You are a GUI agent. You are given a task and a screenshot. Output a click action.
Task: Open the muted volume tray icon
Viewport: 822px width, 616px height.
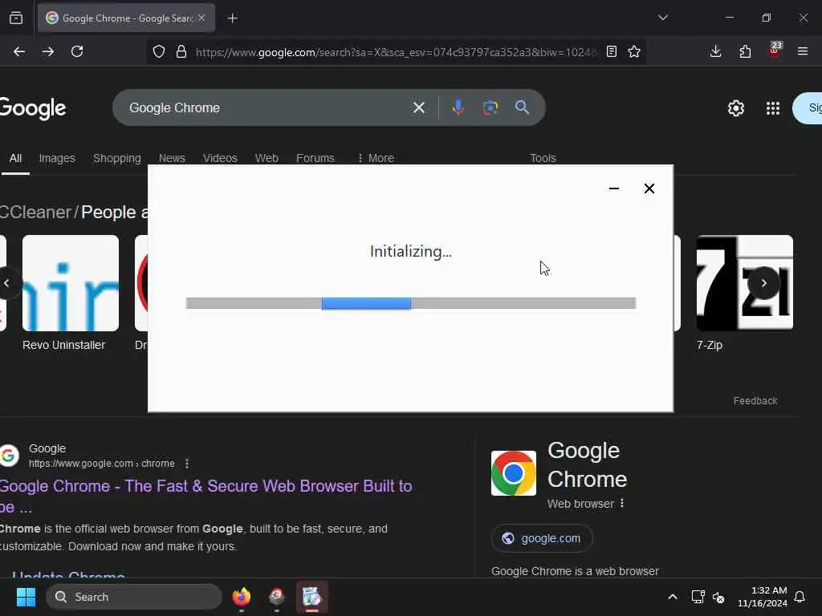[718, 597]
